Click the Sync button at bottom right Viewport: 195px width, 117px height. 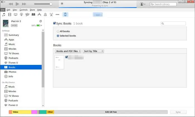[178, 112]
